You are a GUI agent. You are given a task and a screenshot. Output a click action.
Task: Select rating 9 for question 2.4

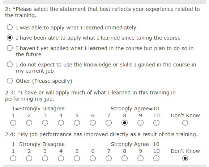pyautogui.click(x=140, y=158)
